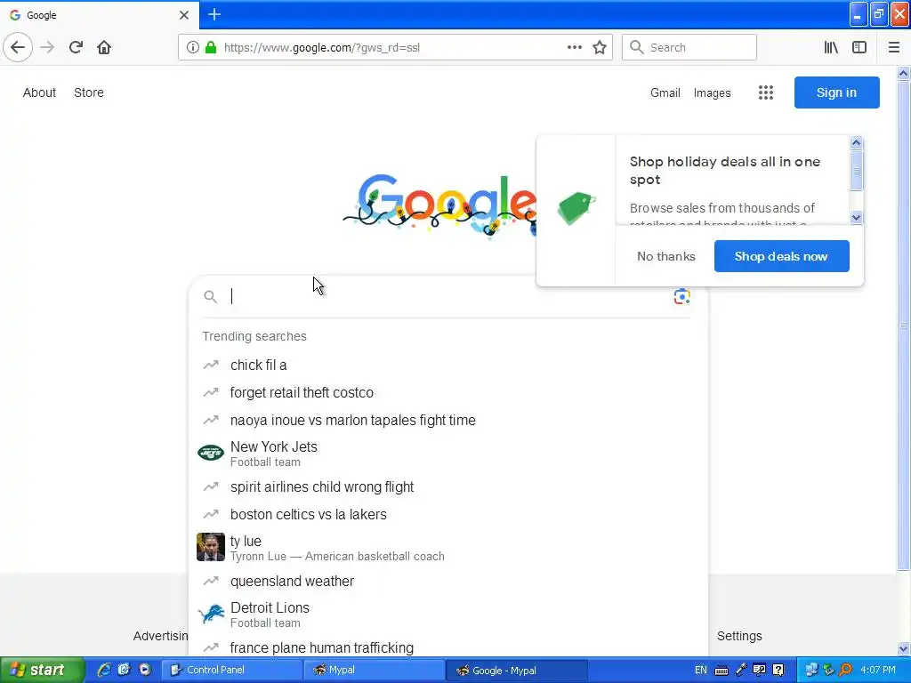Open the About link
The image size is (911, 683).
(x=39, y=92)
